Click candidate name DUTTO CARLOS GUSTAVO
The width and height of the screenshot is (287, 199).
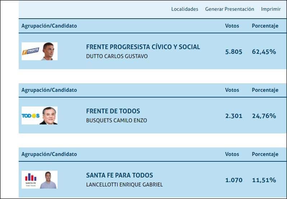point(117,56)
